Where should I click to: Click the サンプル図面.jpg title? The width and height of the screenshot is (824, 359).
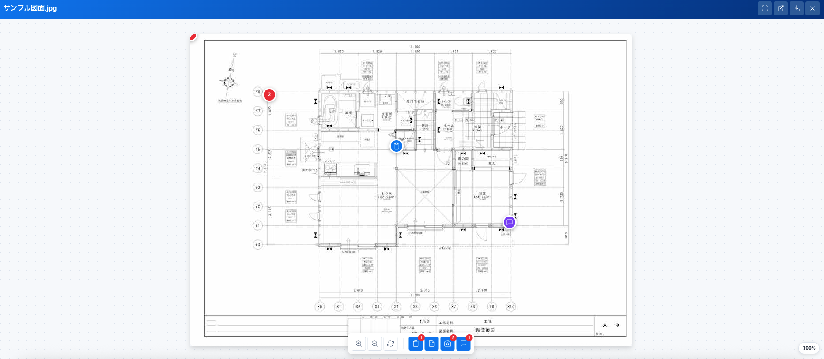30,8
